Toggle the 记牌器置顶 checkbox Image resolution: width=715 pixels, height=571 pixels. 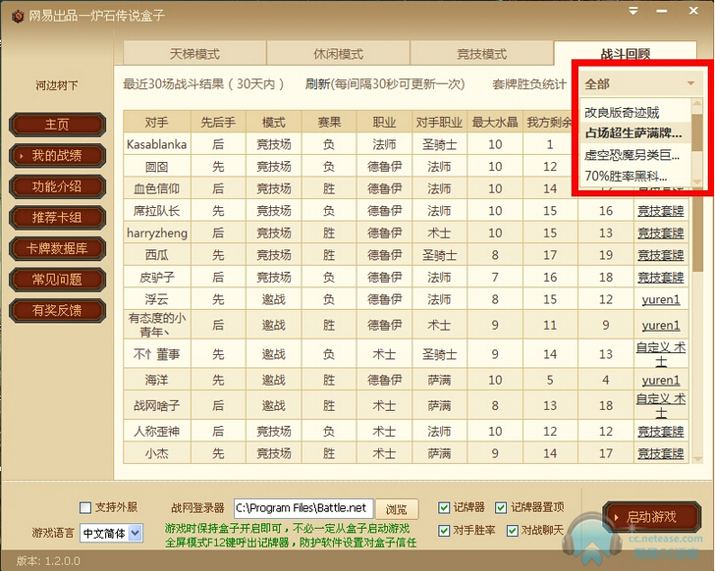(x=501, y=507)
